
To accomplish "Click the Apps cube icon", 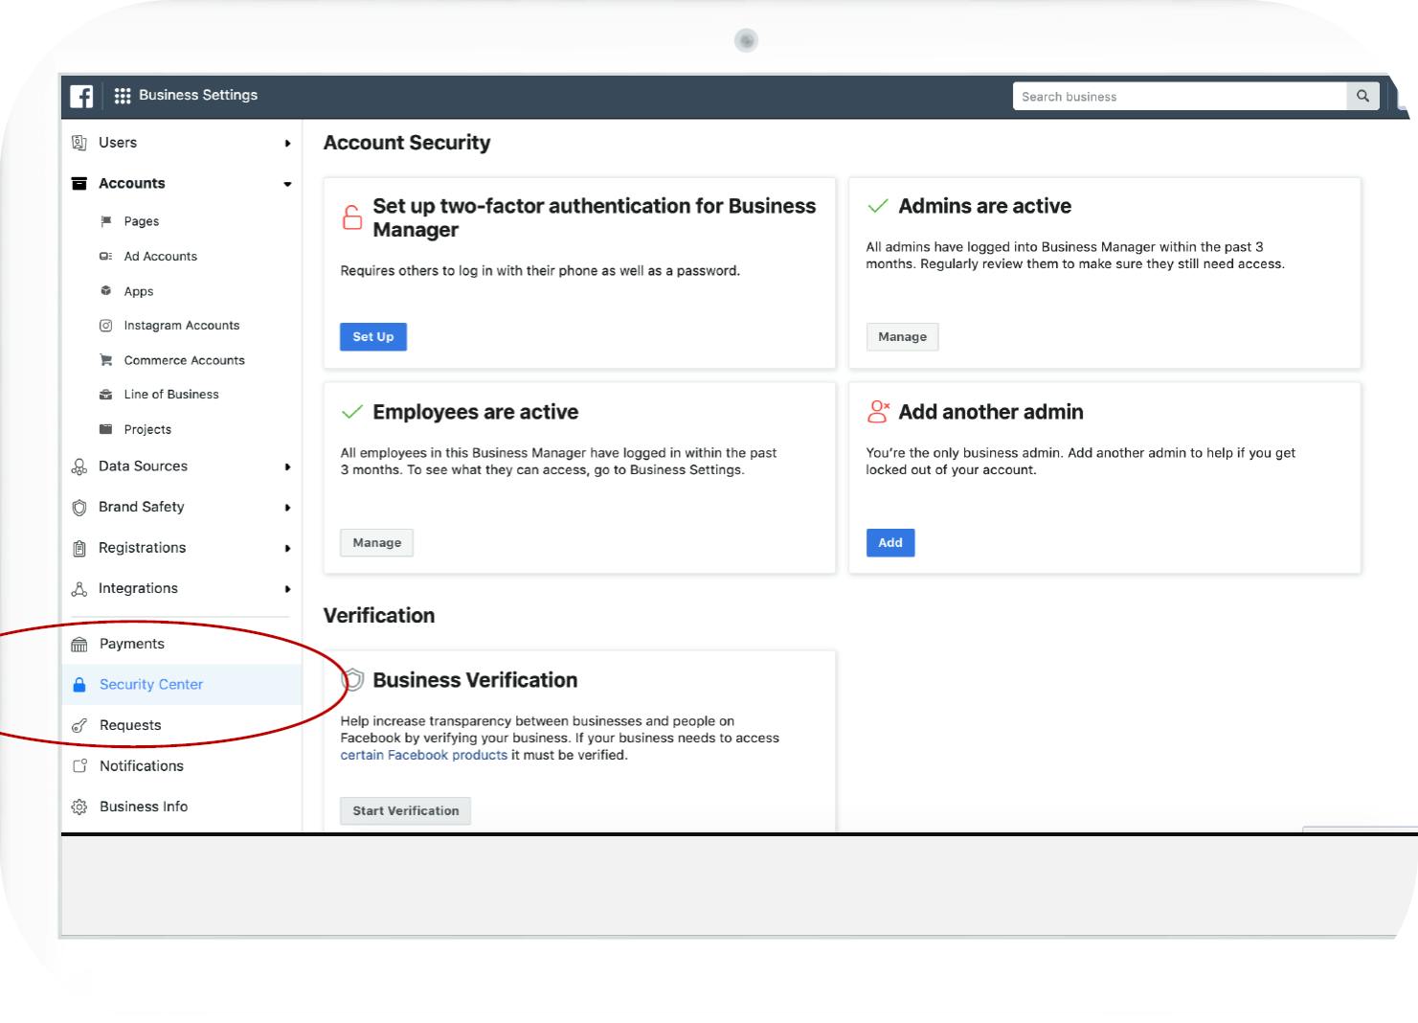I will click(x=106, y=290).
